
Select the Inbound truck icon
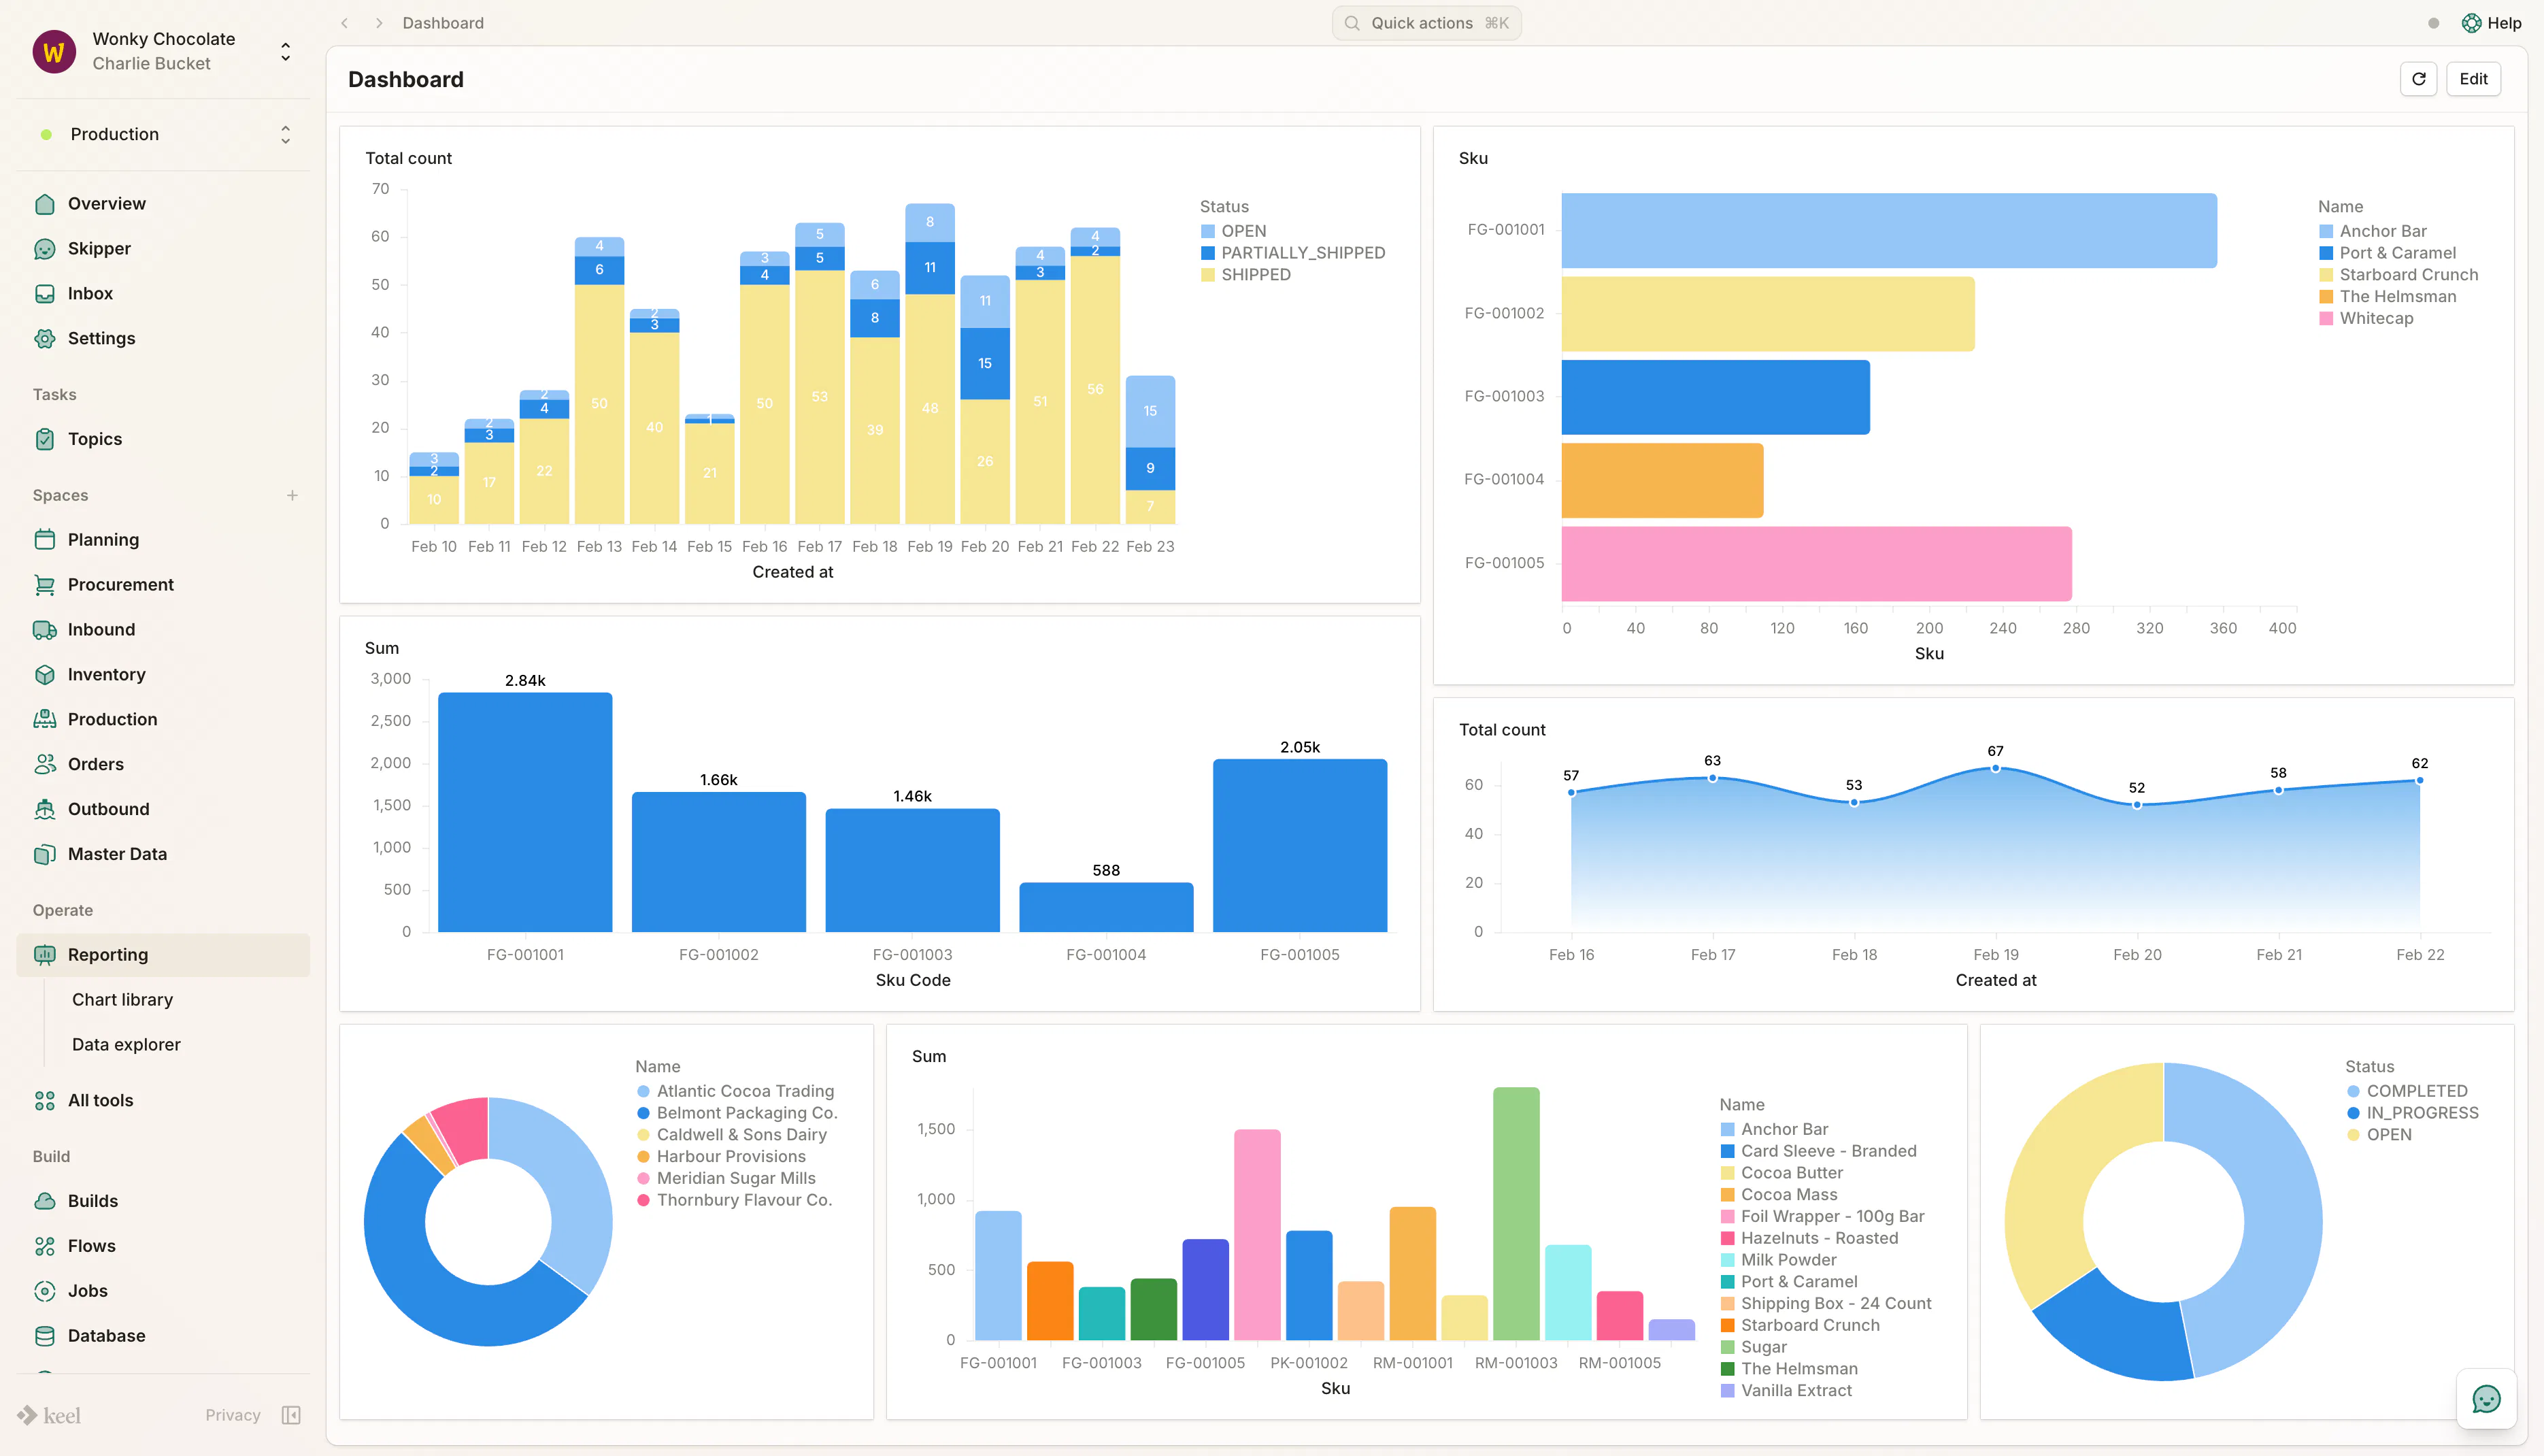[x=44, y=629]
